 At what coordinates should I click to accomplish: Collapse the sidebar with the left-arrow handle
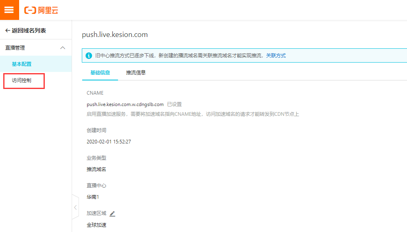tap(75, 207)
